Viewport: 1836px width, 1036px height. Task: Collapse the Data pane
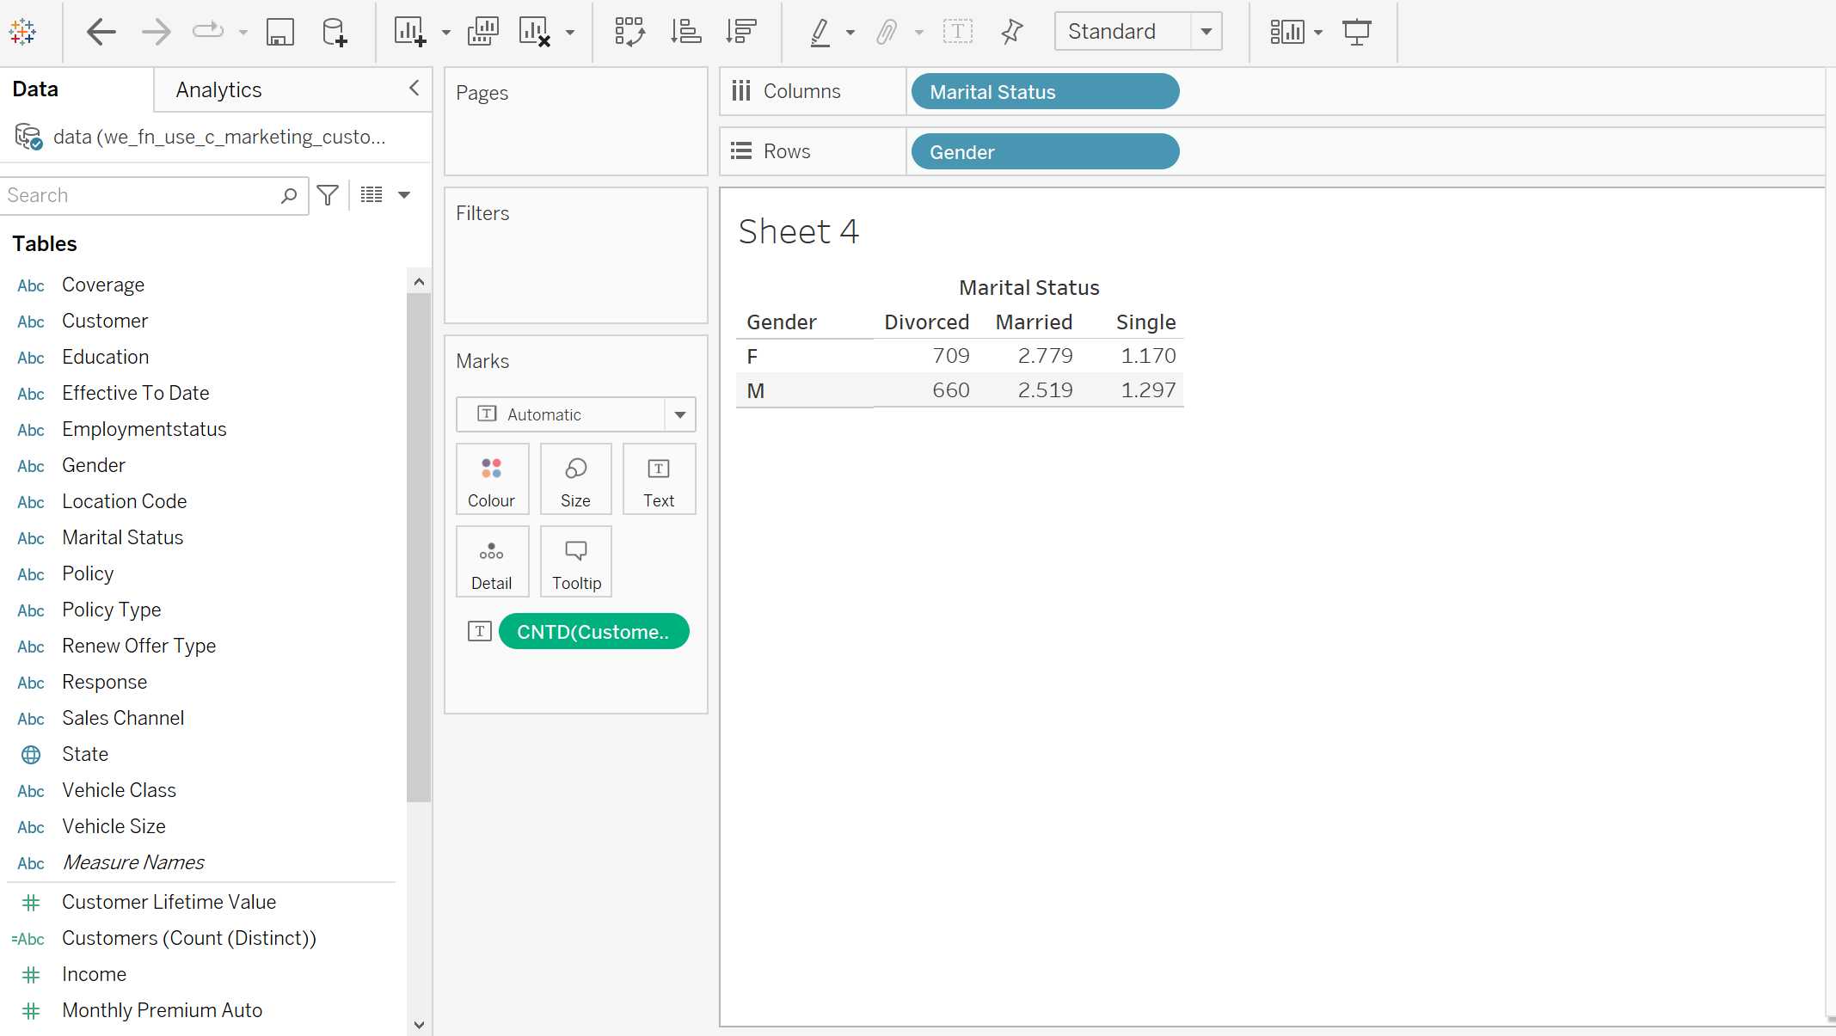click(414, 89)
